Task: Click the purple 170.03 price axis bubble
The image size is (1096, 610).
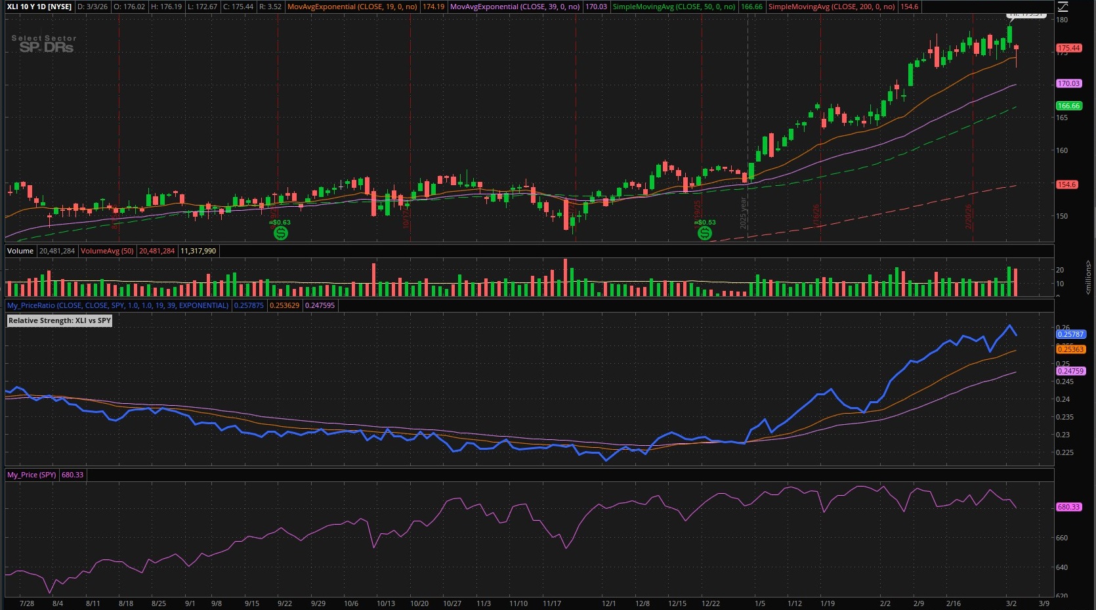Action: click(1068, 83)
